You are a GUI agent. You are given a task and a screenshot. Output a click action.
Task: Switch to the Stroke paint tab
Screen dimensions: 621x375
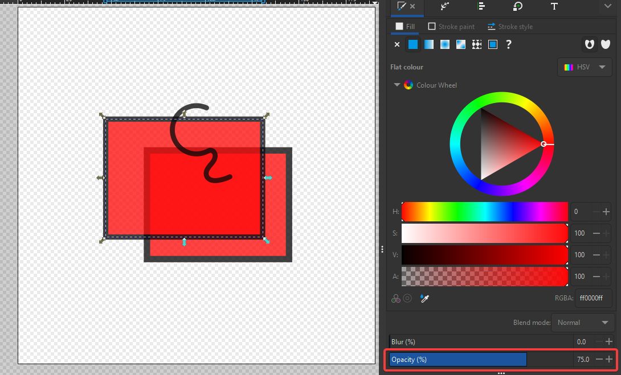coord(451,27)
